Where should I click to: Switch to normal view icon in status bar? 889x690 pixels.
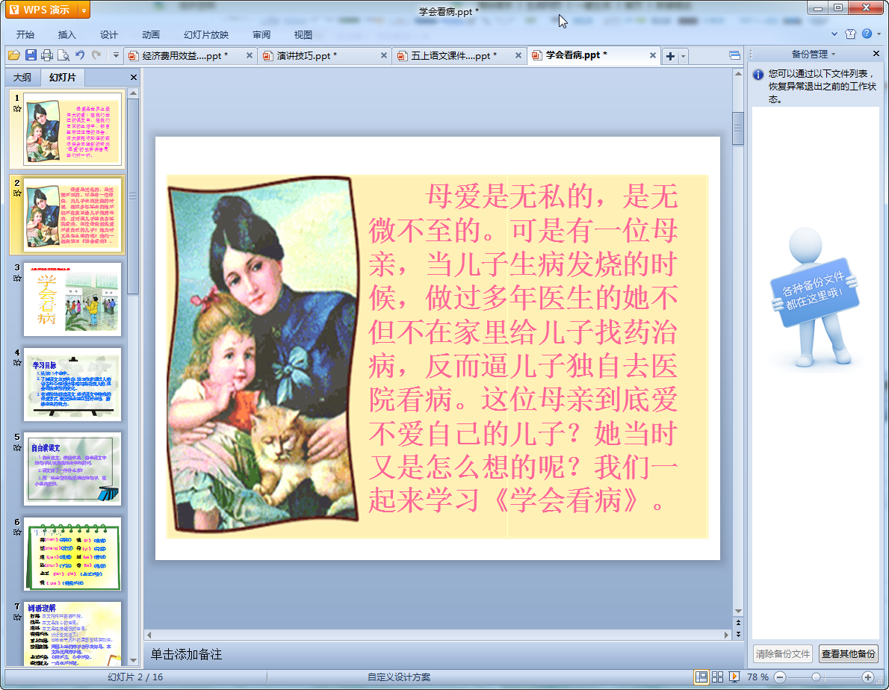[701, 677]
